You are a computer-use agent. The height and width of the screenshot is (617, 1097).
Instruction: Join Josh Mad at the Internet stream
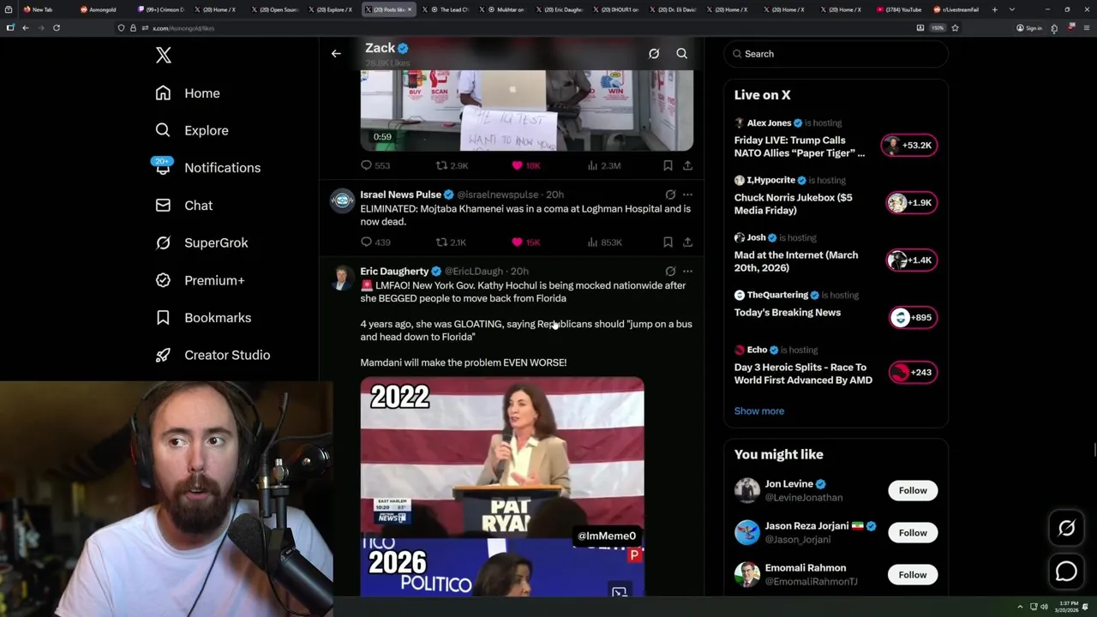(x=912, y=260)
